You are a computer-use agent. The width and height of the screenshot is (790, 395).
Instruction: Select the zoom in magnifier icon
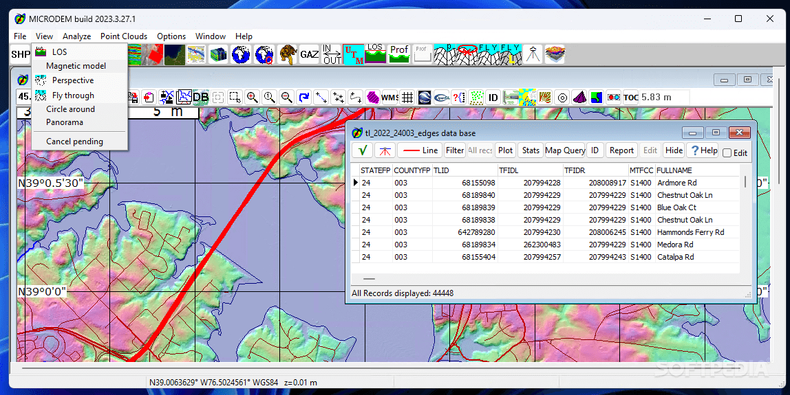253,97
